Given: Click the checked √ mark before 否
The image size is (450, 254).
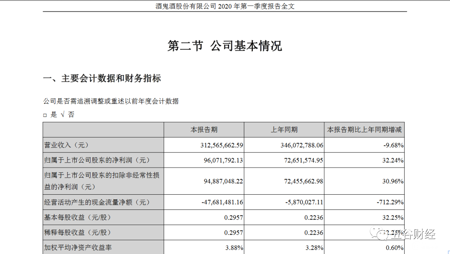Looking at the screenshot, I should (x=63, y=115).
